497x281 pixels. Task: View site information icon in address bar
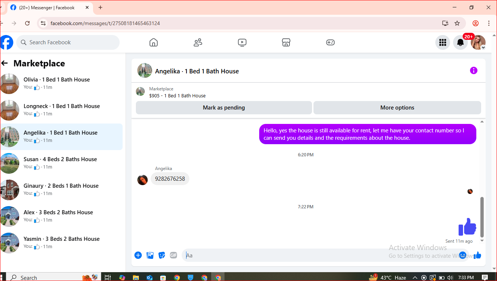(x=43, y=23)
